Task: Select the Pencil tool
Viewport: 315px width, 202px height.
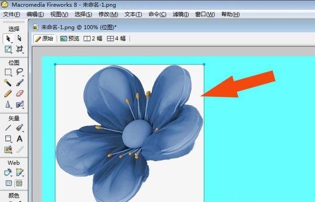Action: [x=8, y=93]
